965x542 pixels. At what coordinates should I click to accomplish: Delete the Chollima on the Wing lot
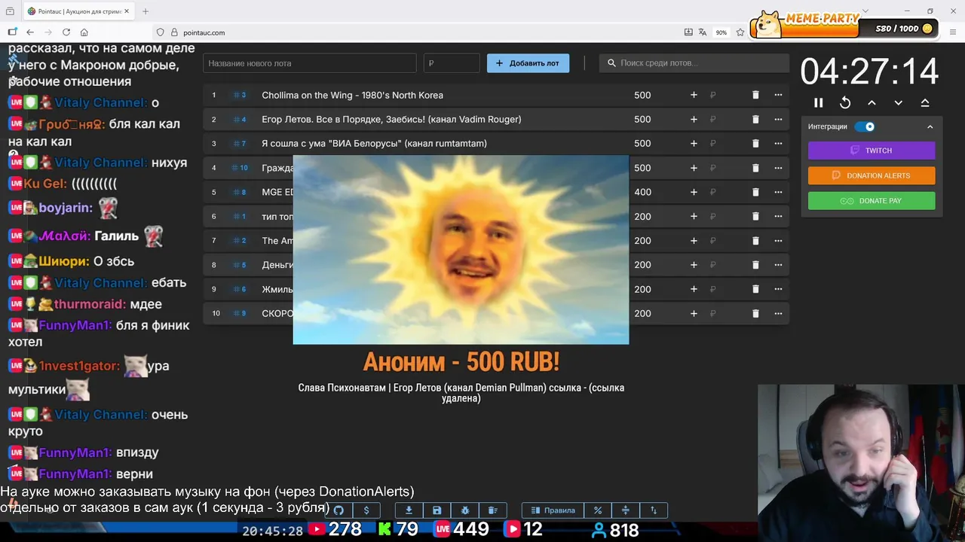coord(755,95)
